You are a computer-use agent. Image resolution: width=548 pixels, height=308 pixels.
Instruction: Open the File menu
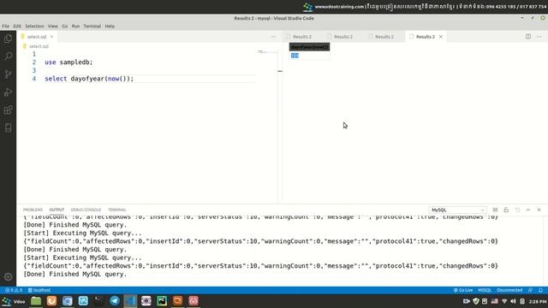click(6, 27)
